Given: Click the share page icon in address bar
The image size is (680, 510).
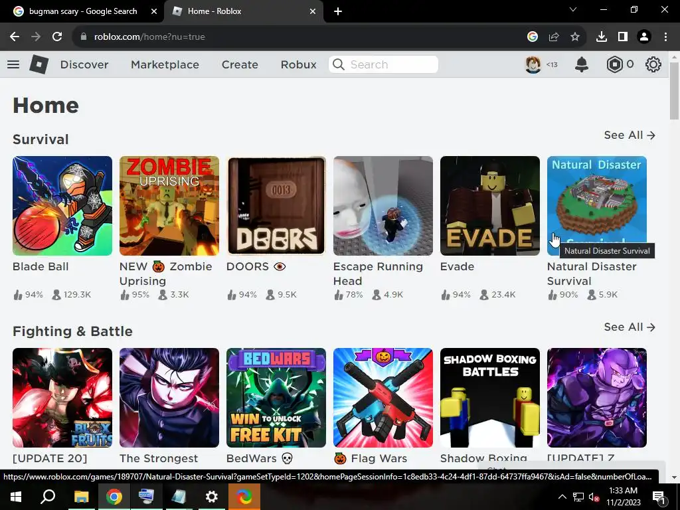Looking at the screenshot, I should click(554, 37).
